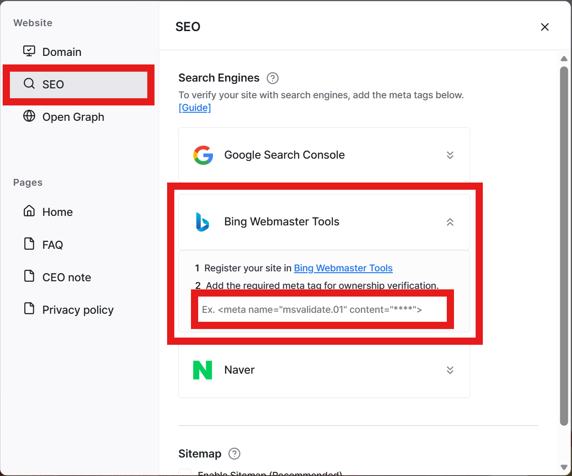Click the FAQ page document icon

tap(29, 244)
